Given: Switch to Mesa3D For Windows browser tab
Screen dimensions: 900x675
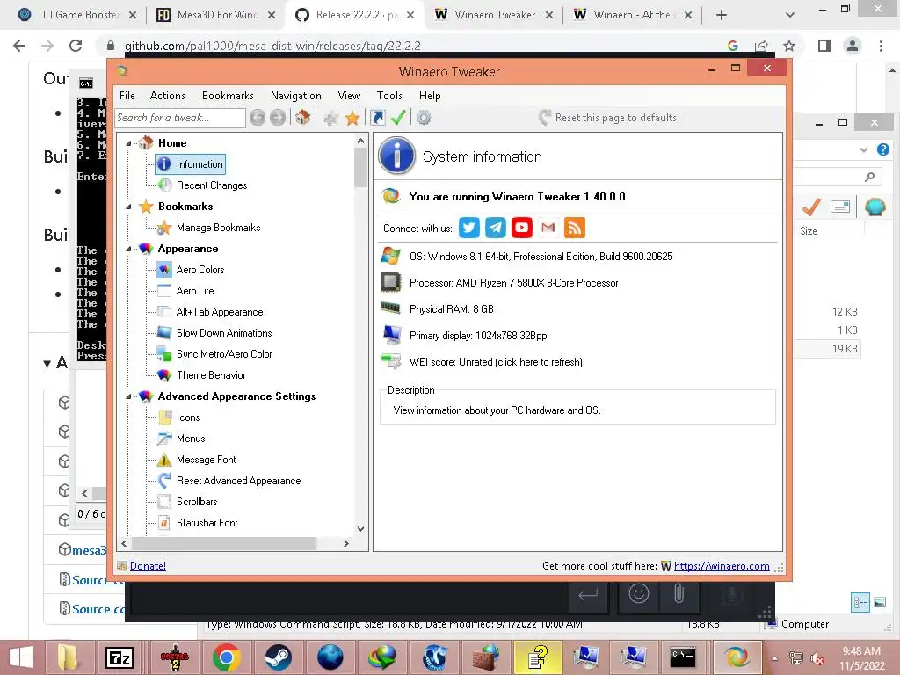Looking at the screenshot, I should [217, 15].
